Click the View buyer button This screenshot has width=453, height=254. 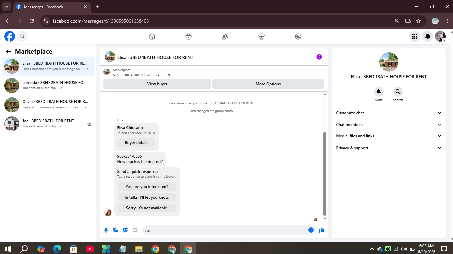pyautogui.click(x=157, y=84)
